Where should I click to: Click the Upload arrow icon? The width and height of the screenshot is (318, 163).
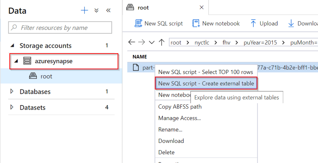[x=253, y=23]
